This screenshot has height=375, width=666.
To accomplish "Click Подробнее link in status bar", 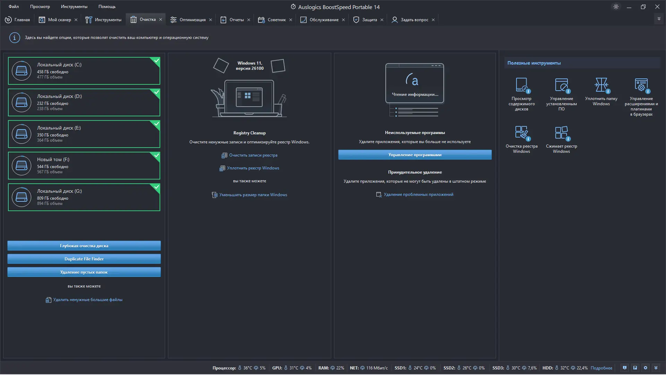I will point(601,368).
